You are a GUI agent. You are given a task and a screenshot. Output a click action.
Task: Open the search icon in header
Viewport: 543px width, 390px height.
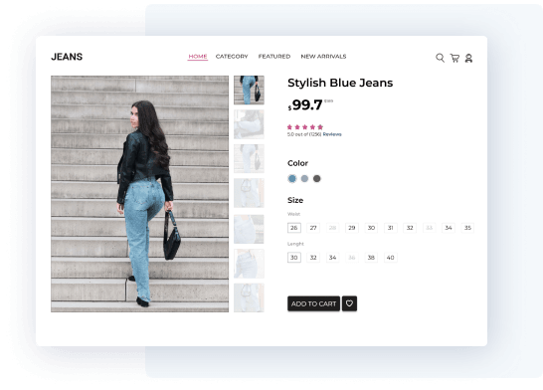(440, 58)
